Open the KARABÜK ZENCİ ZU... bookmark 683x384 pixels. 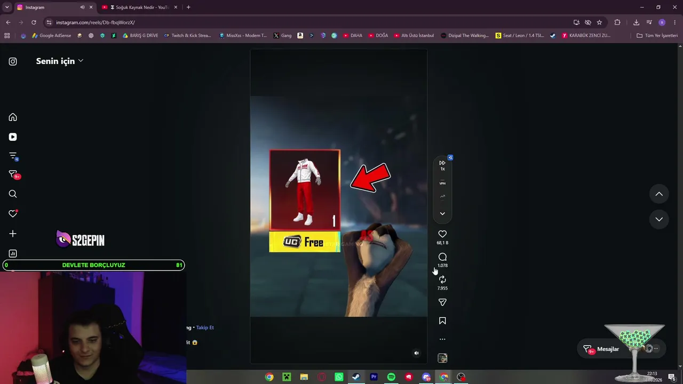click(x=586, y=36)
